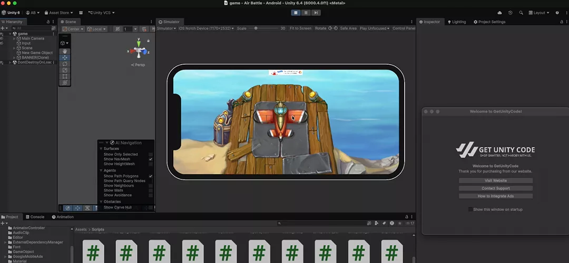
Task: Select the Rect tool in Scene toolbar
Action: pos(65,76)
